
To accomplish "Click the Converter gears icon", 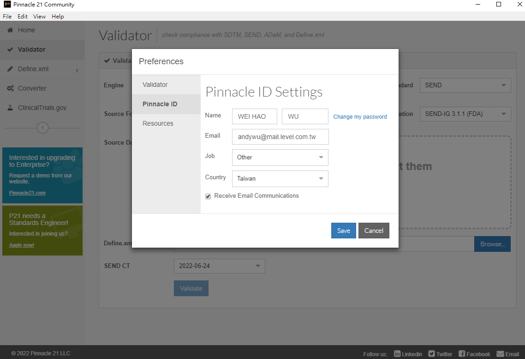I will [x=10, y=88].
